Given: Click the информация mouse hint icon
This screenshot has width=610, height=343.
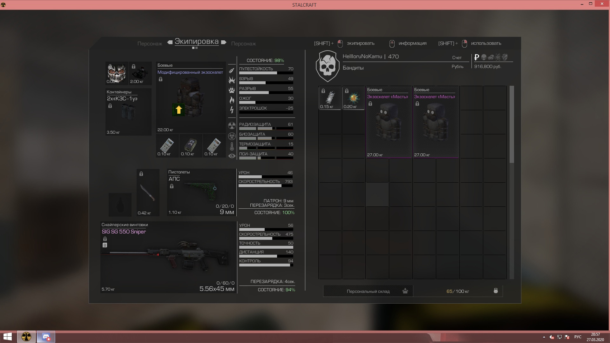Looking at the screenshot, I should [392, 44].
